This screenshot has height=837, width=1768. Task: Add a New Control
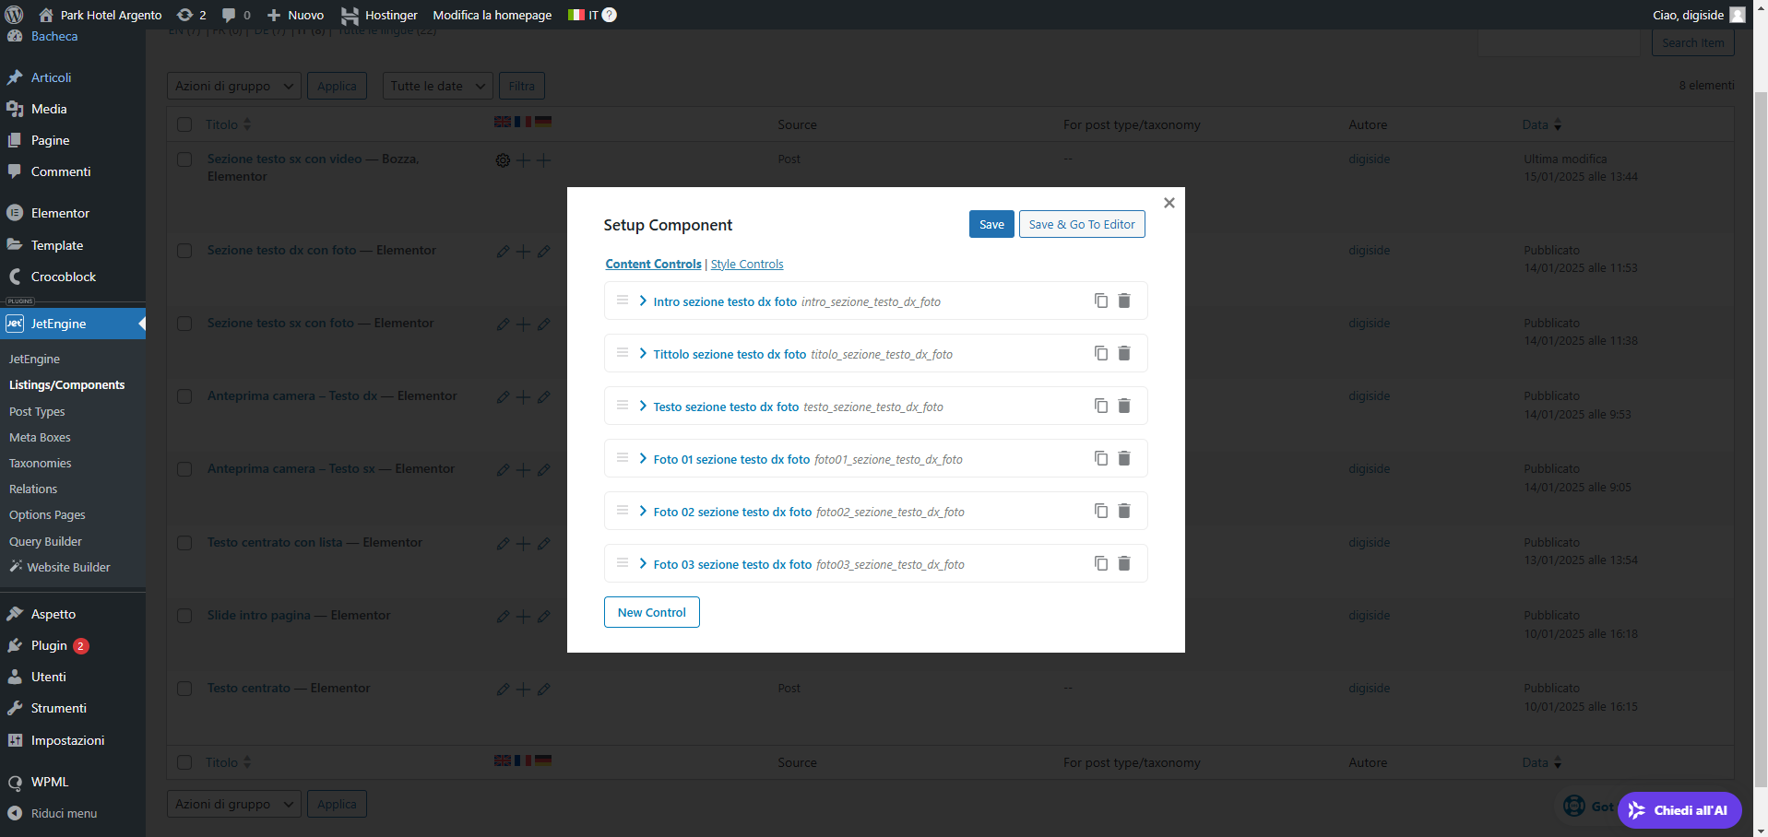point(652,612)
